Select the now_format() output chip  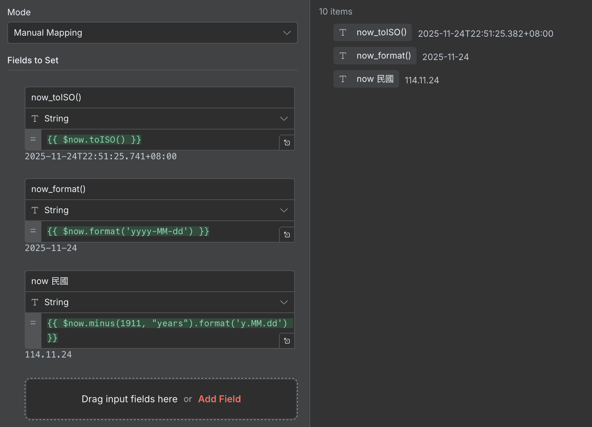pyautogui.click(x=375, y=56)
